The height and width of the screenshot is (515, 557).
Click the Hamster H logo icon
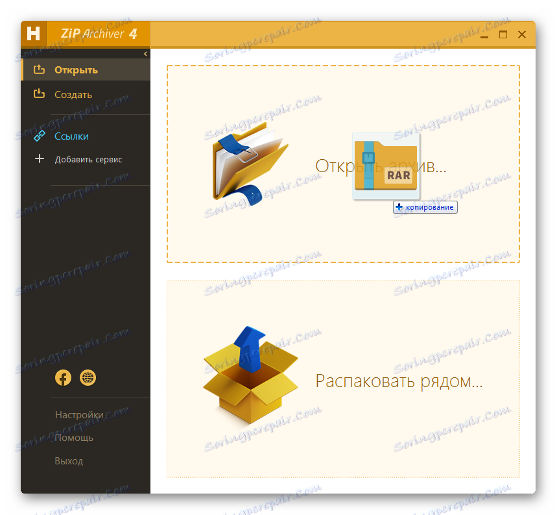pos(34,34)
